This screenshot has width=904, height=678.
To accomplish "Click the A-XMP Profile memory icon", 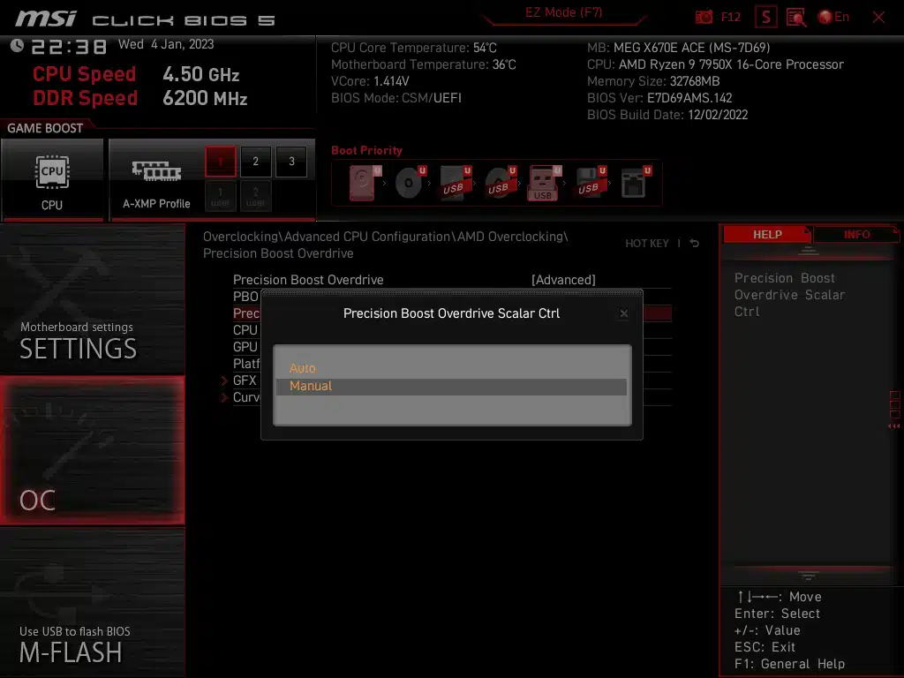I will pyautogui.click(x=156, y=171).
